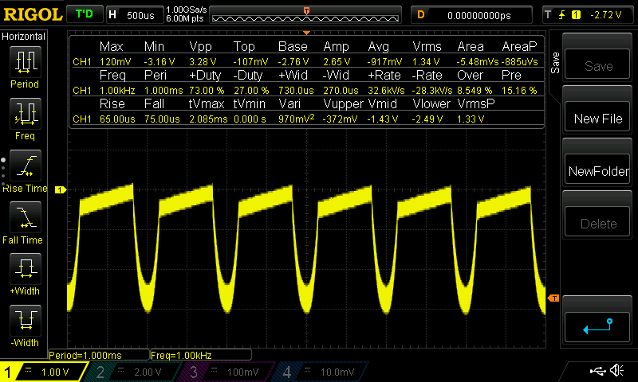The image size is (638, 382).
Task: Select the Rise Time measurement icon
Action: point(26,166)
